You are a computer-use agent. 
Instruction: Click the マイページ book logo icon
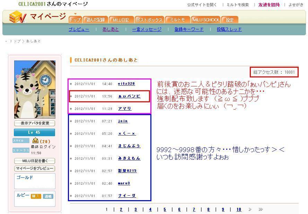[17, 17]
